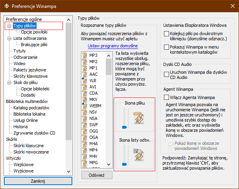Click the Ikona pliku size slider thumb
The image size is (239, 189).
coord(125,127)
